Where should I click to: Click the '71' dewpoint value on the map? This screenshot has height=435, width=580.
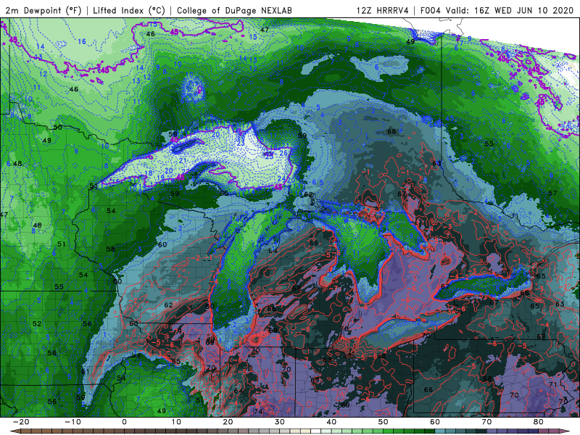(x=552, y=385)
